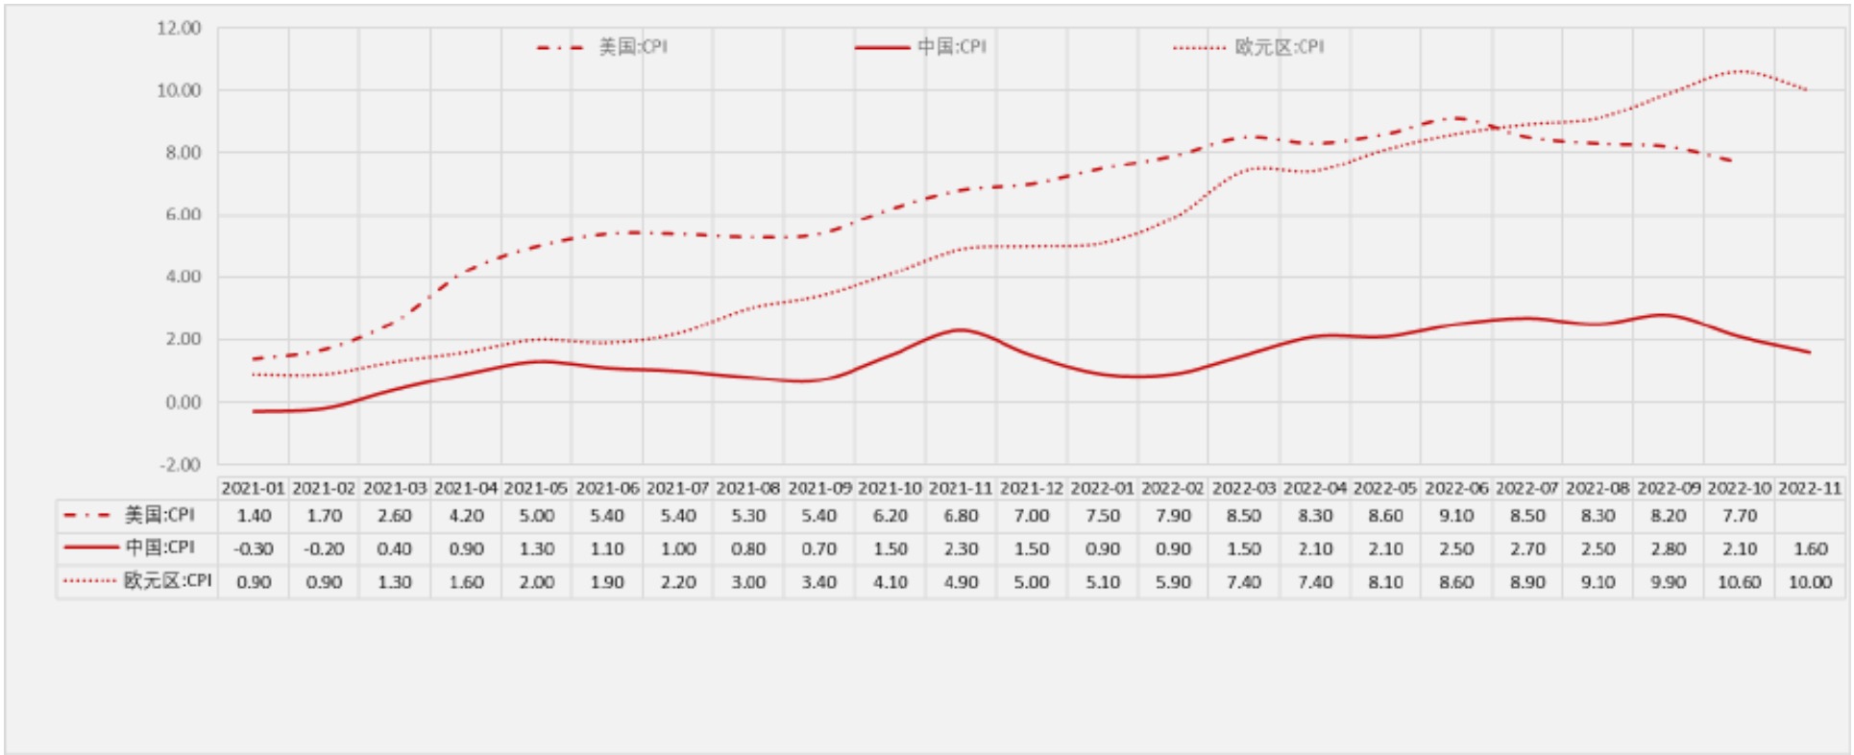The width and height of the screenshot is (1854, 755).
Task: Select the 2021-04 column header
Action: tap(466, 488)
